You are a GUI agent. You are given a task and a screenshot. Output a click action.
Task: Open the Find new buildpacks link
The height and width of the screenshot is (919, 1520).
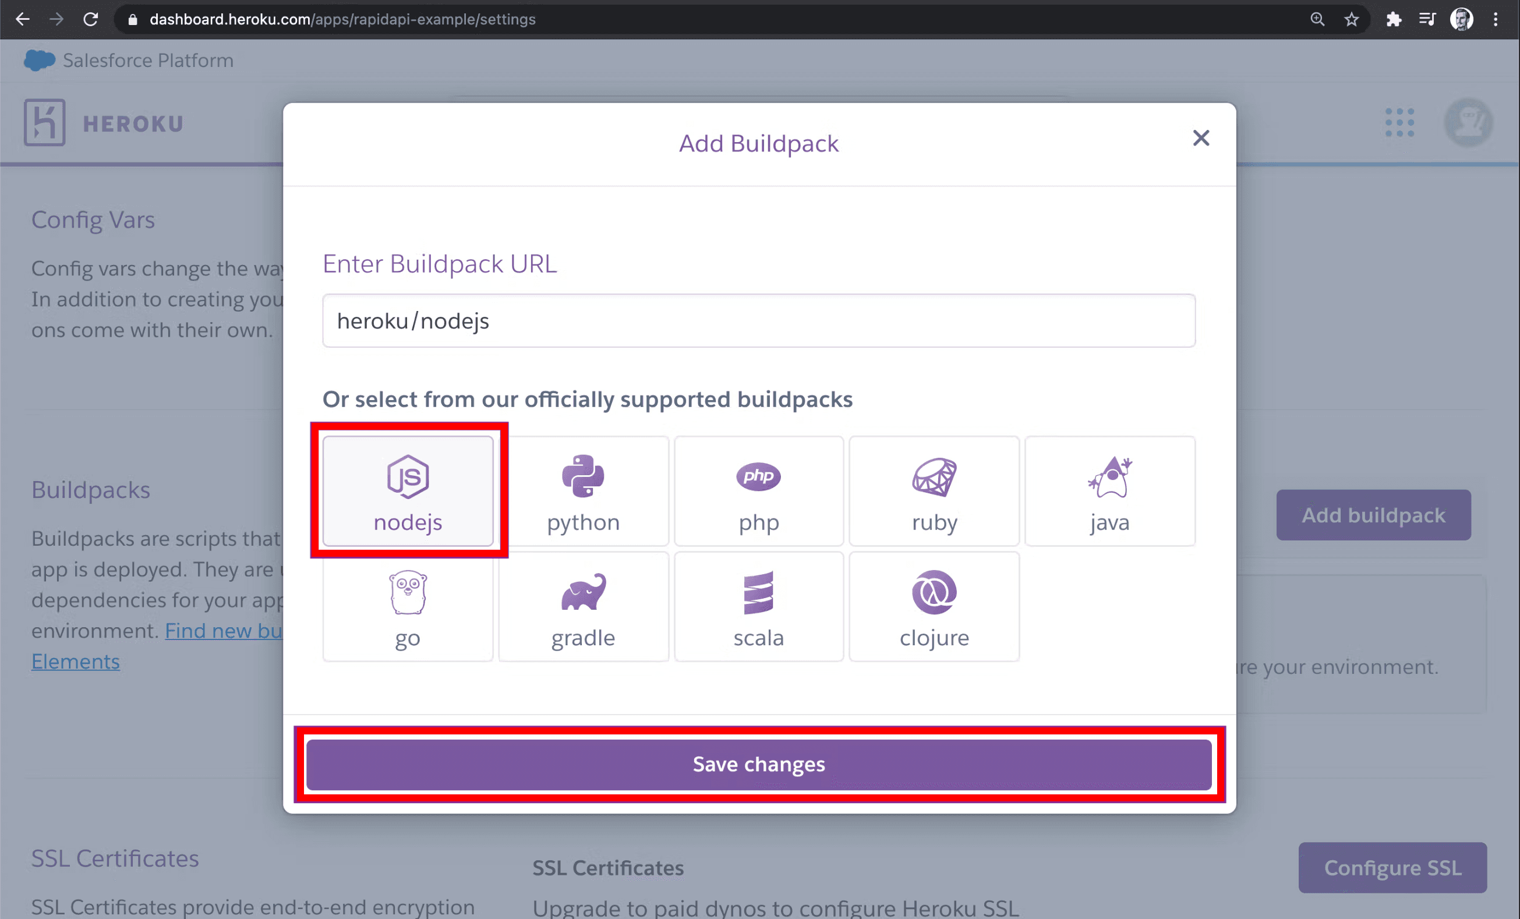224,630
